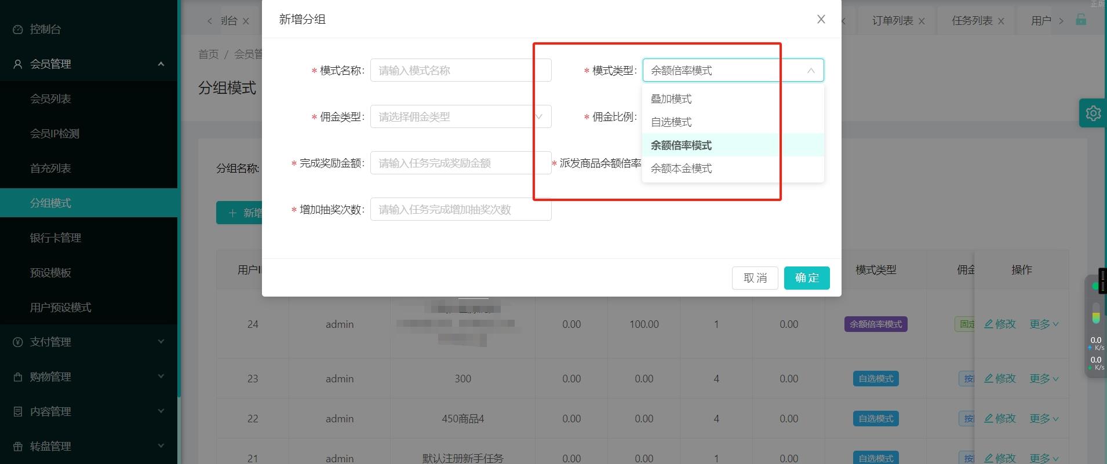Open the 佣金类型 dropdown
The width and height of the screenshot is (1107, 464).
(461, 117)
